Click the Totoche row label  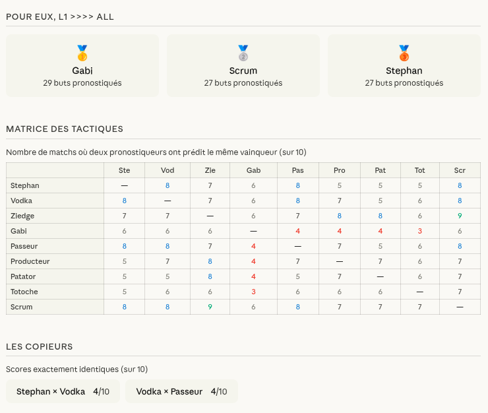[x=24, y=292]
